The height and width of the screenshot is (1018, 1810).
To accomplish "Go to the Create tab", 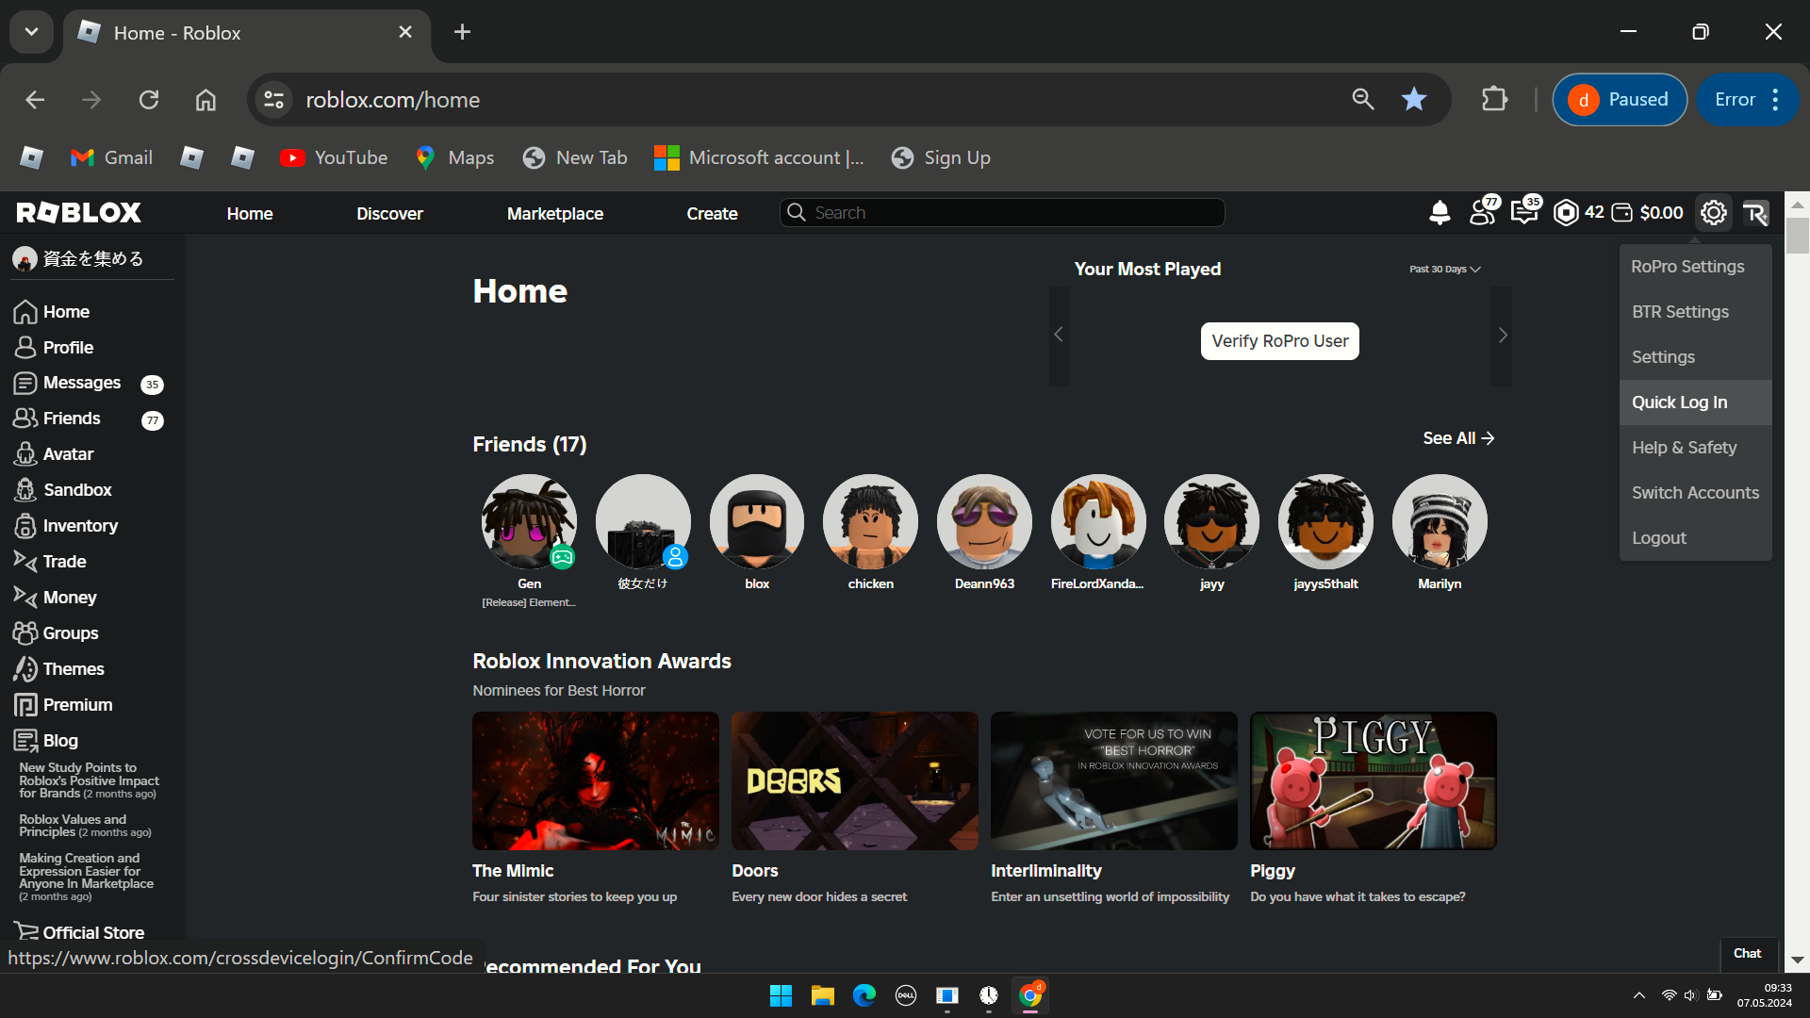I will (x=712, y=214).
